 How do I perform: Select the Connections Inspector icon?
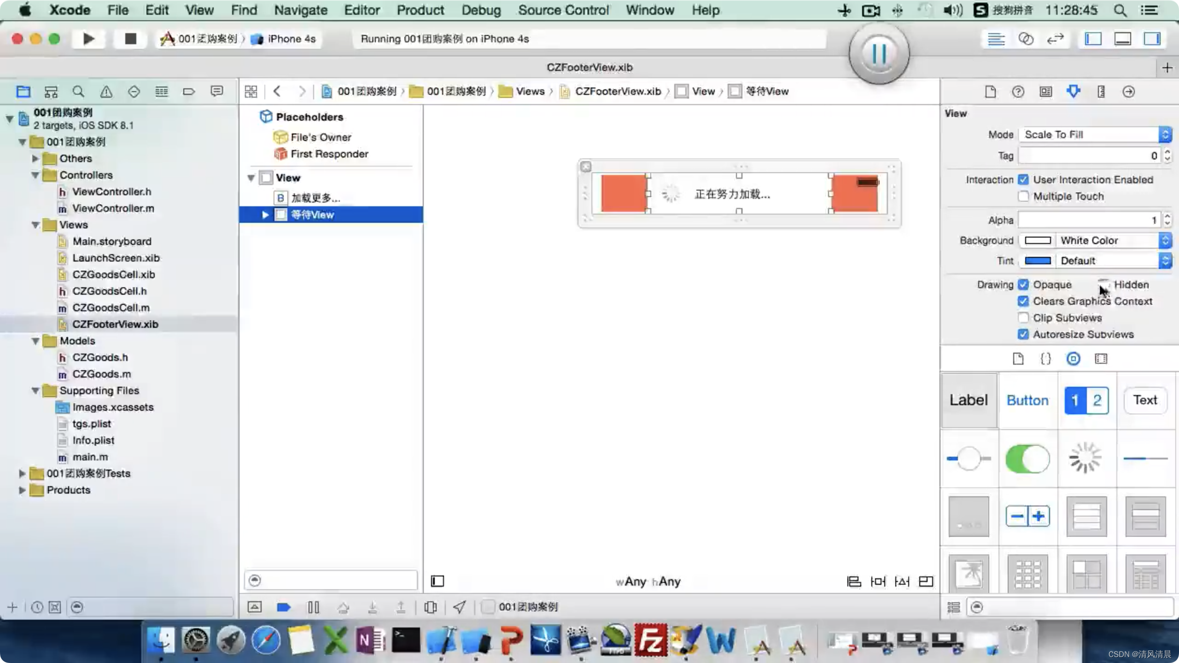tap(1128, 91)
